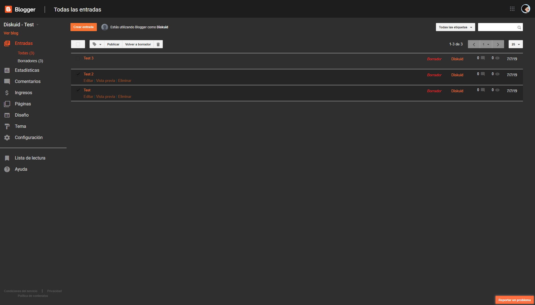
Task: Click the Lista de lectura bookmark icon
Action: point(7,158)
